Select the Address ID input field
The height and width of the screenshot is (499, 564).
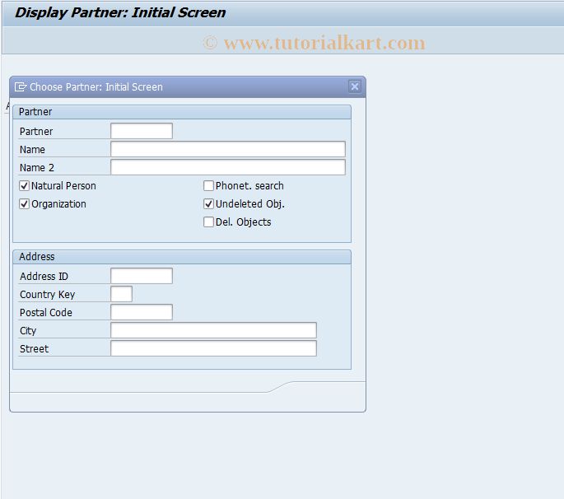click(142, 276)
